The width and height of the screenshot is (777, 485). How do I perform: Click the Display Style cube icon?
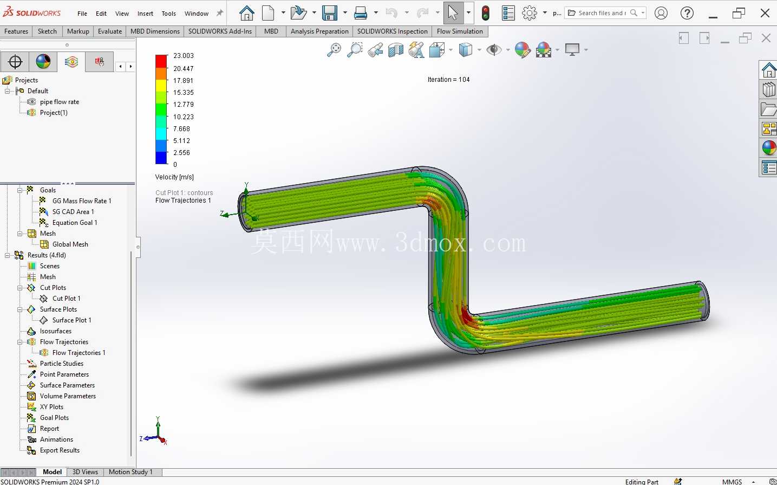coord(466,50)
